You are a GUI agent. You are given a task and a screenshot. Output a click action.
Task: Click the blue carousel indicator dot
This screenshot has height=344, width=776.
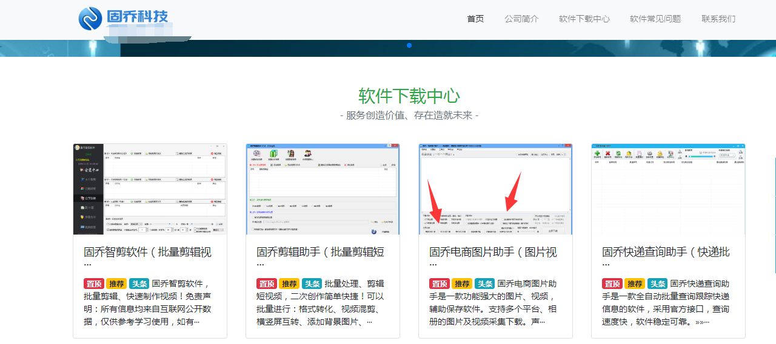coord(409,45)
